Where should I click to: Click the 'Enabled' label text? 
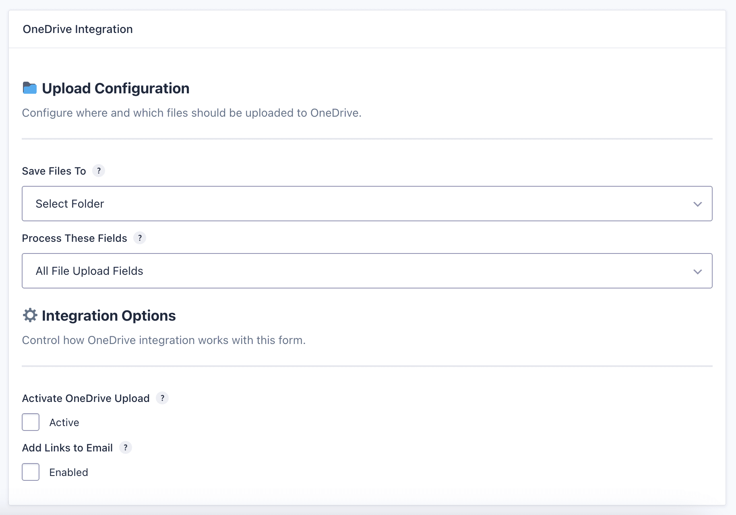(x=68, y=472)
